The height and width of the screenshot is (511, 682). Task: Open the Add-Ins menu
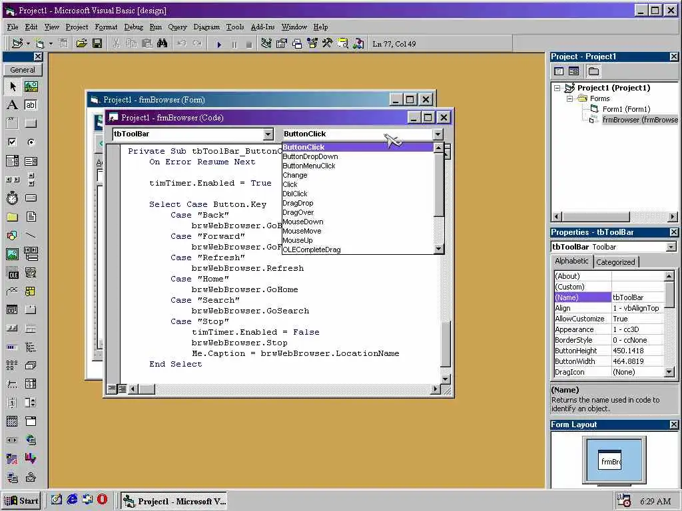pyautogui.click(x=262, y=27)
